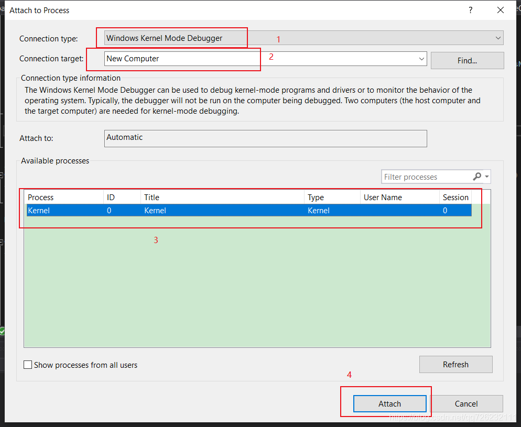Click the magnifier search icon
This screenshot has width=521, height=427.
coord(477,177)
